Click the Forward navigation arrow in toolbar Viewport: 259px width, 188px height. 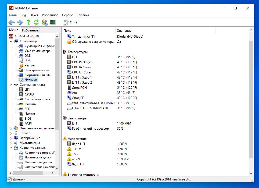click(20, 22)
